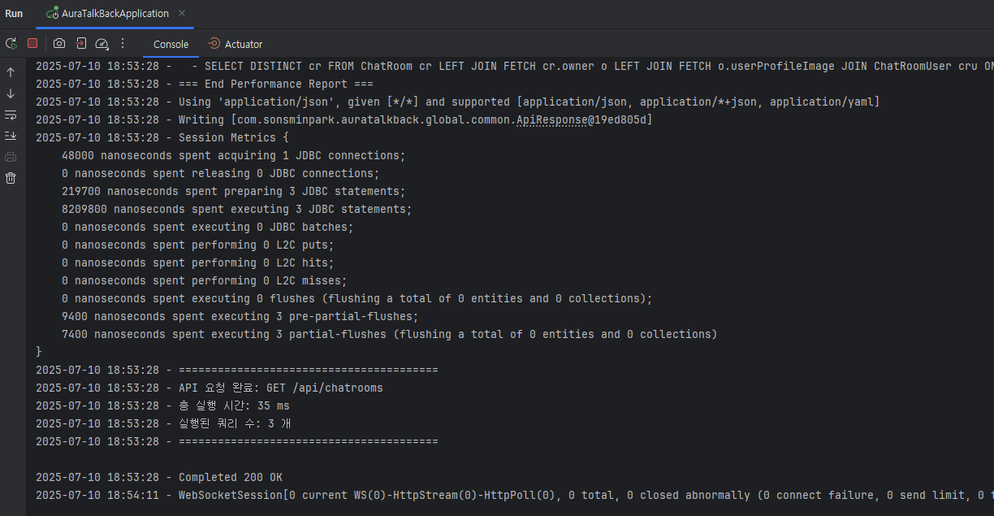Open the profiler gauge dropdown

tap(102, 44)
